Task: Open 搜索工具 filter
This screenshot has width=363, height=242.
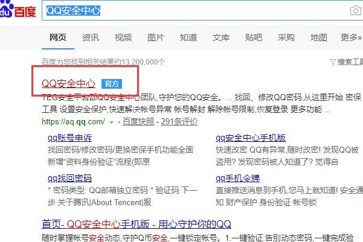Action: (350, 62)
